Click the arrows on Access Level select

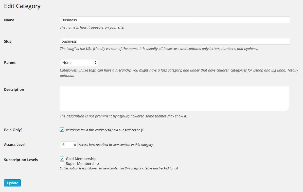click(75, 145)
